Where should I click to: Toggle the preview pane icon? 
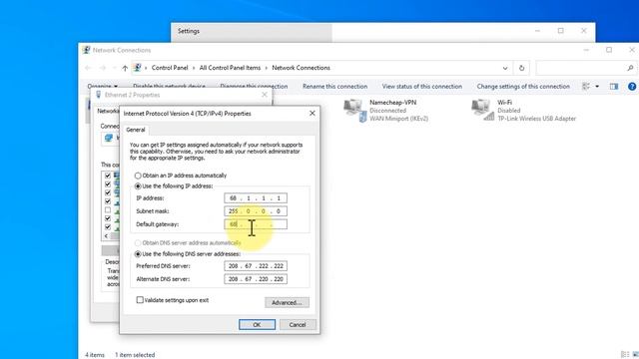[614, 87]
